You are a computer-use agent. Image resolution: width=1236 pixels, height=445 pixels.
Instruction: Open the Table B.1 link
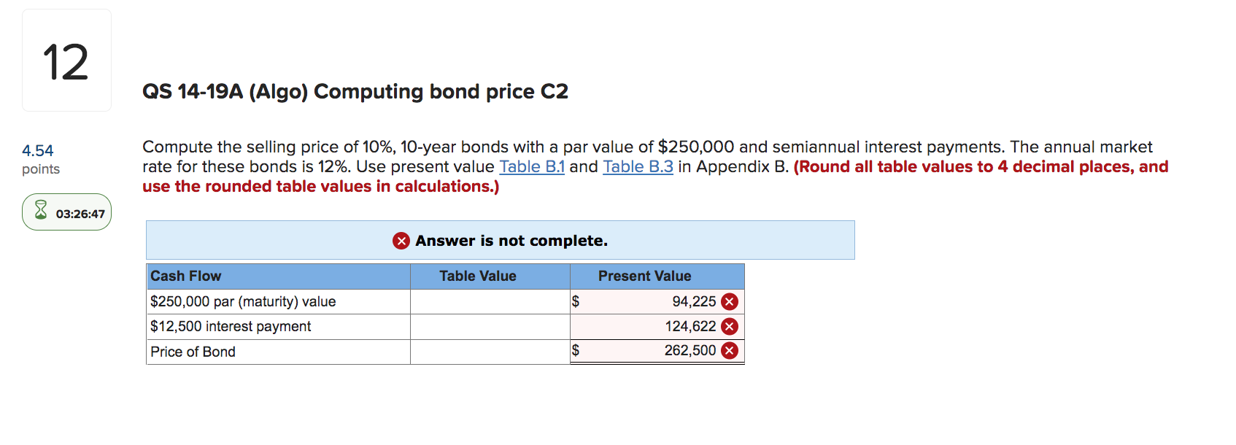point(532,166)
